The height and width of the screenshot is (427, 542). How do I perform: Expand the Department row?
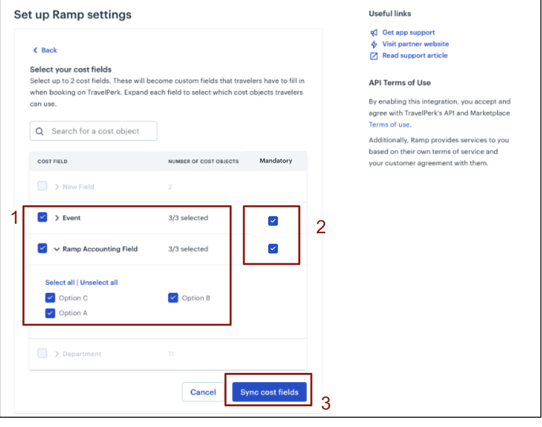tap(57, 354)
